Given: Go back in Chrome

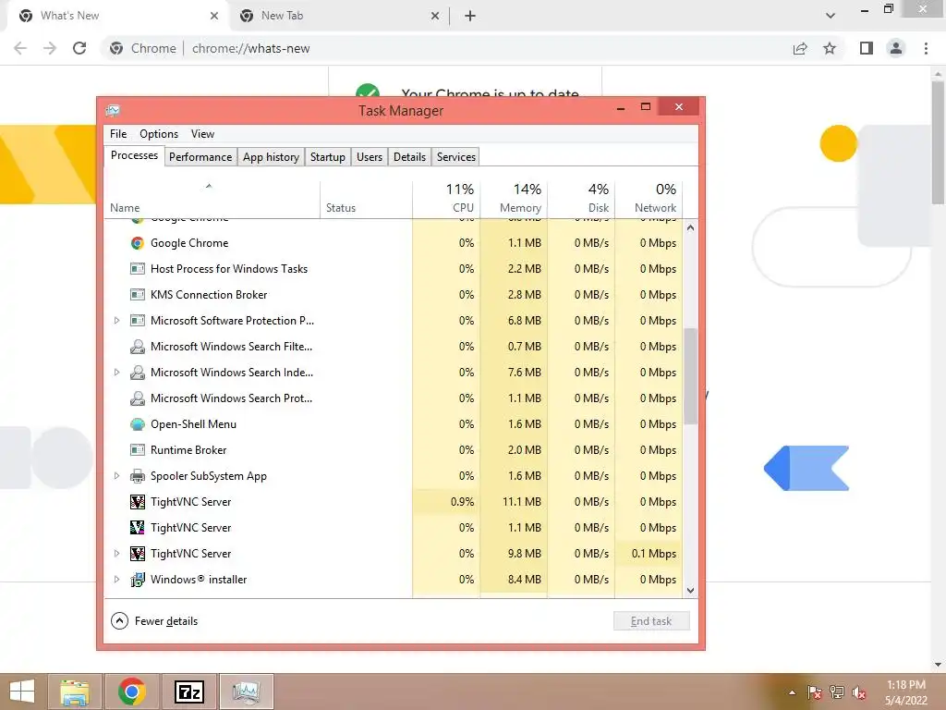Looking at the screenshot, I should 20,48.
